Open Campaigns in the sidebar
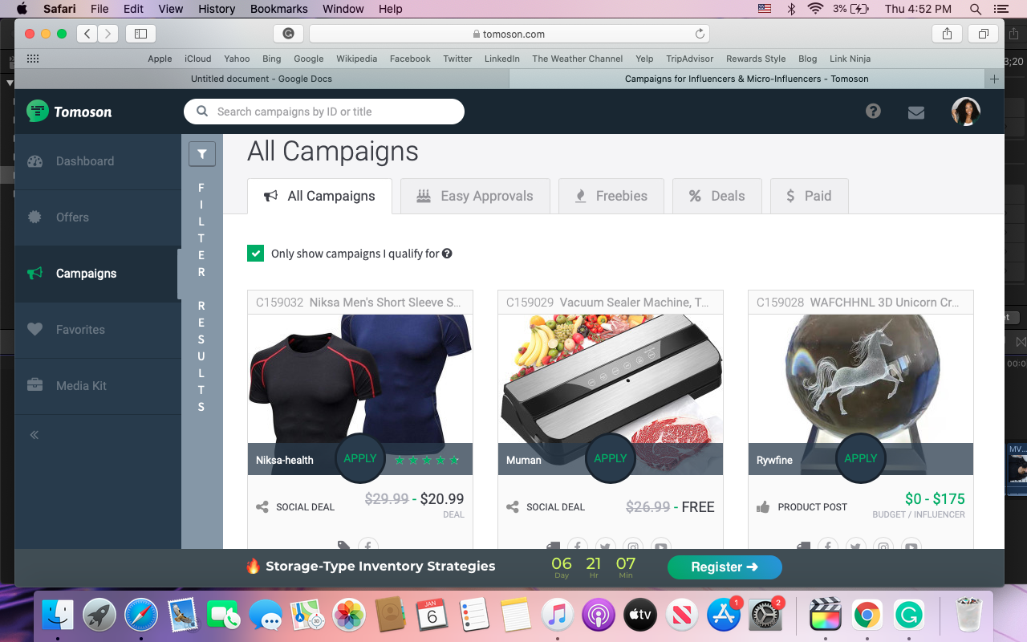 tap(98, 274)
